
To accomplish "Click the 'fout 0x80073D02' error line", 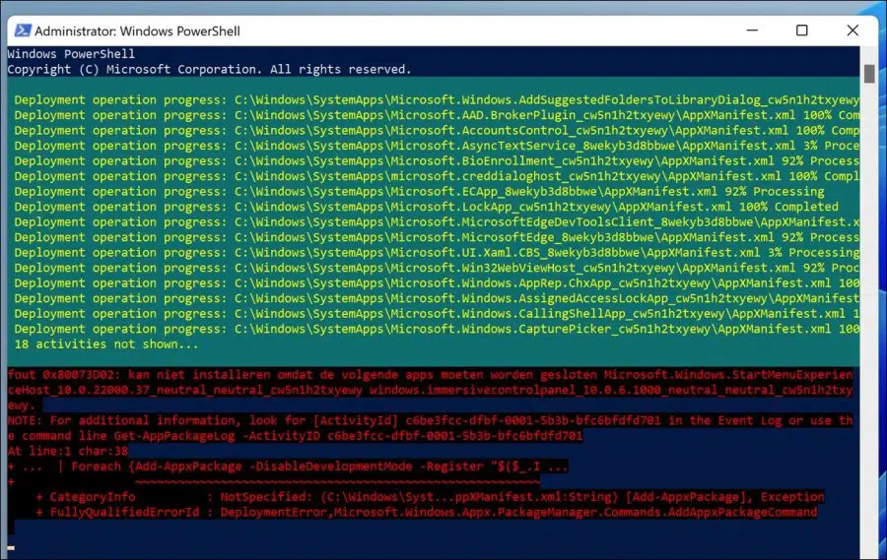I will click(x=430, y=375).
